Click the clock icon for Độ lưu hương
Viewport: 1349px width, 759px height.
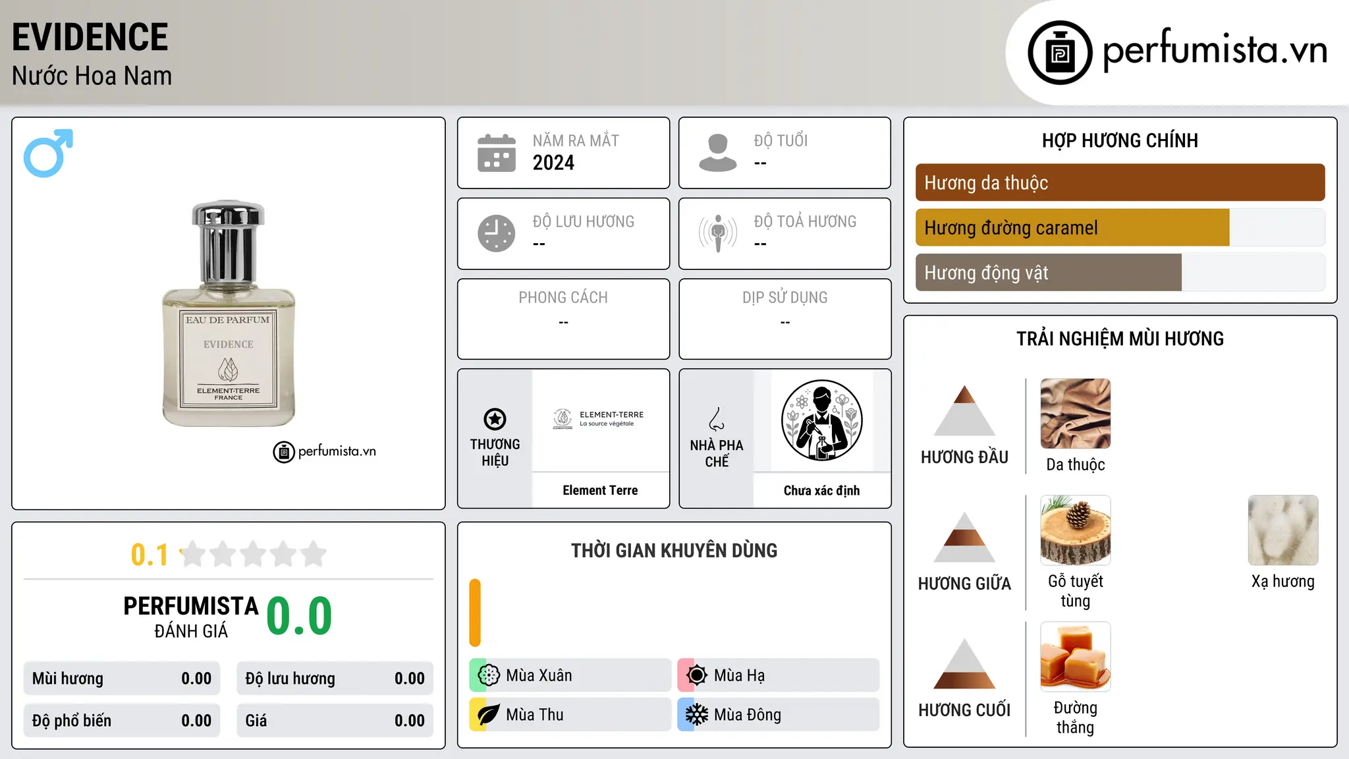497,233
